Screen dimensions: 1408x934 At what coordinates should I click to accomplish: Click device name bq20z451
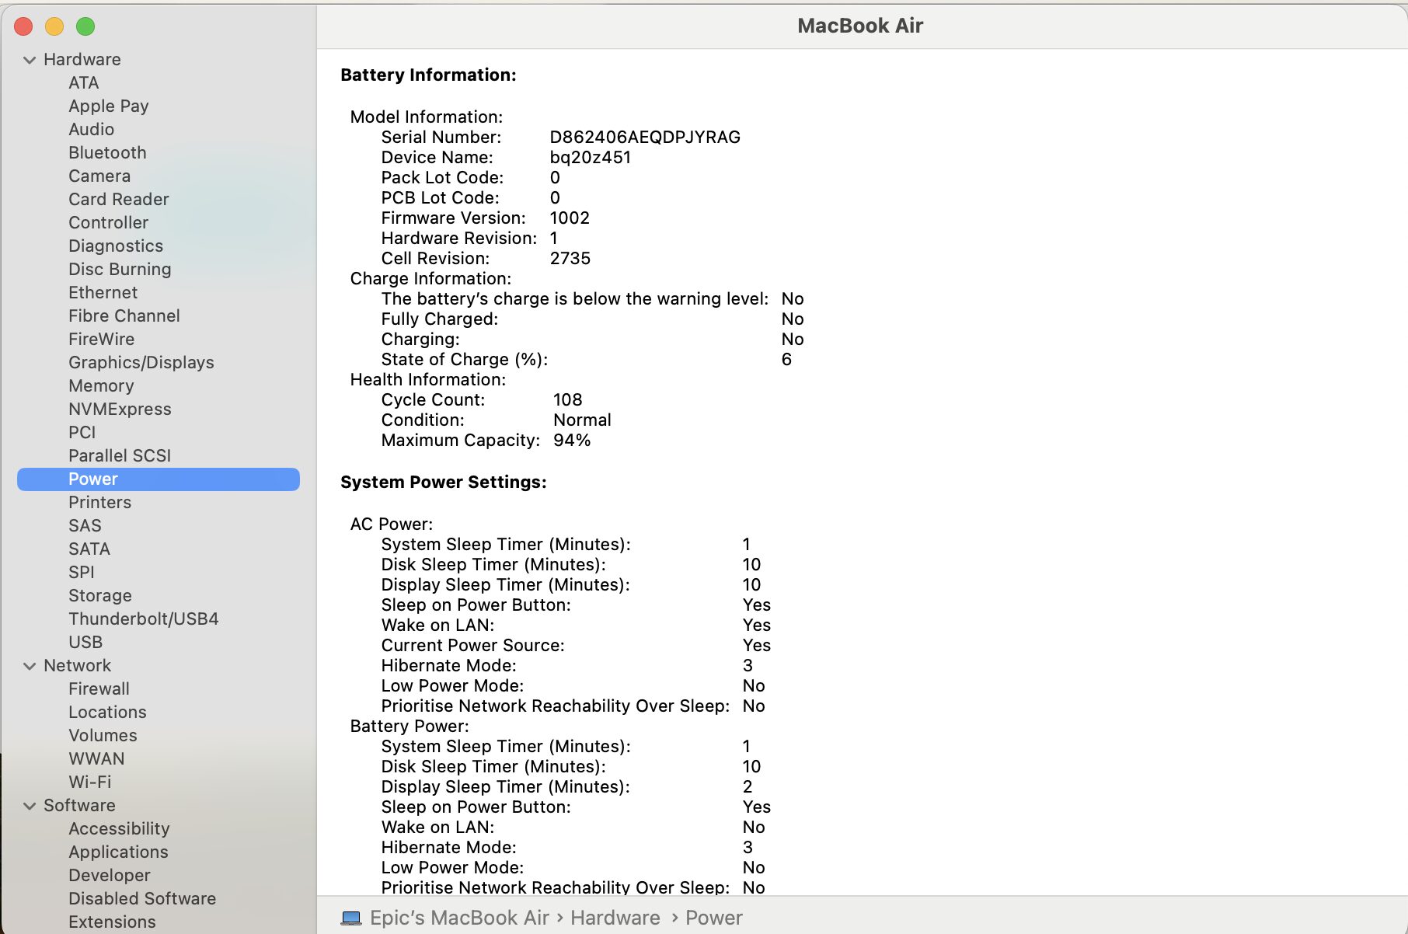[x=591, y=158]
